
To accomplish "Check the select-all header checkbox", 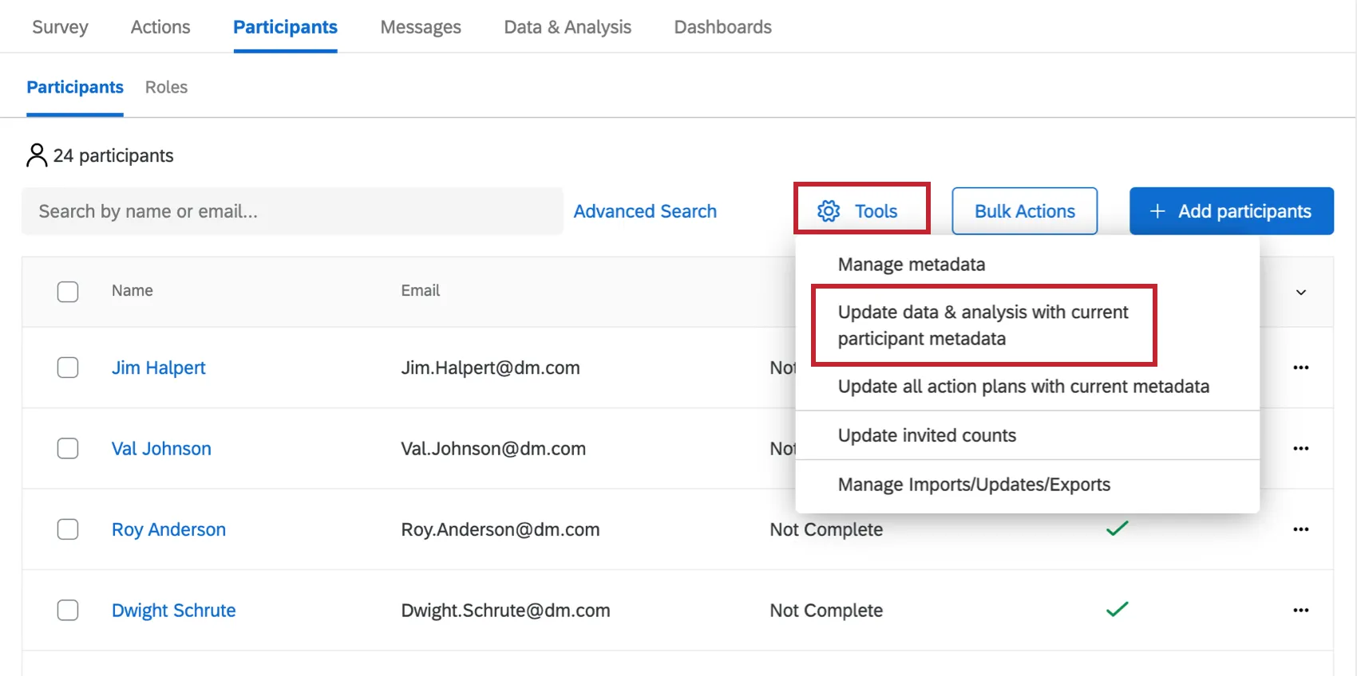I will [68, 292].
